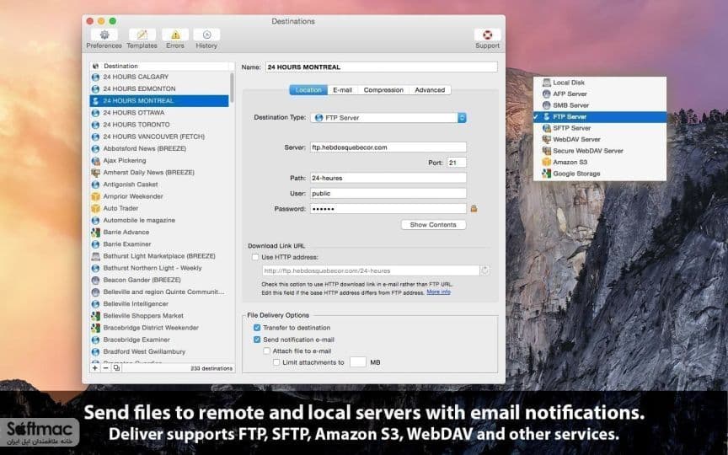
Task: Select Barrie Examiner row
Action: [x=159, y=244]
